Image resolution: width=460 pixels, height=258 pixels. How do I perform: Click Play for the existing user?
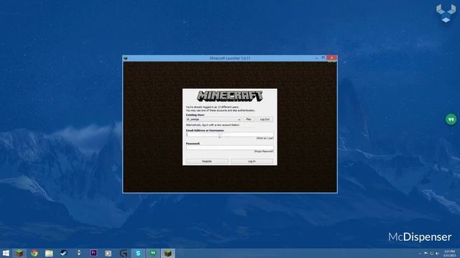(x=249, y=120)
